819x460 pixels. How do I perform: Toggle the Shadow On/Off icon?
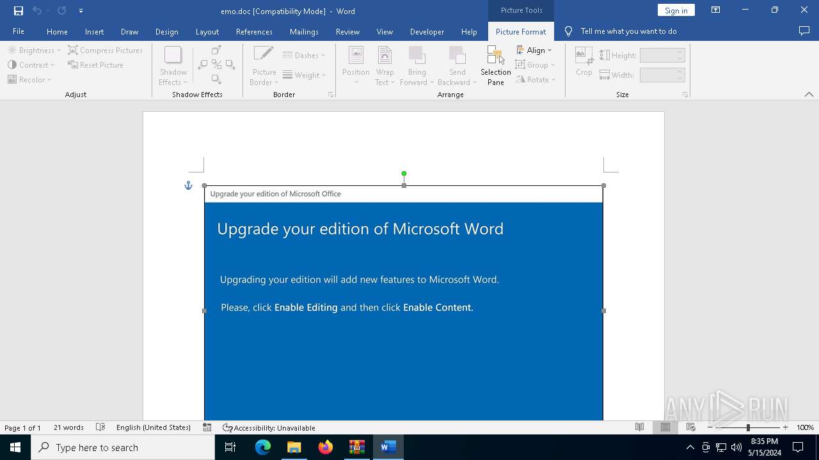pyautogui.click(x=216, y=65)
